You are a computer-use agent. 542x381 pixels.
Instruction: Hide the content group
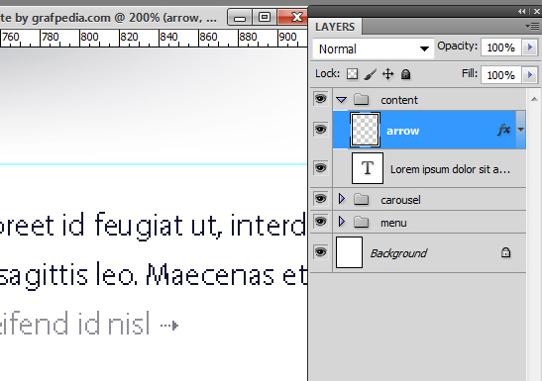point(320,99)
